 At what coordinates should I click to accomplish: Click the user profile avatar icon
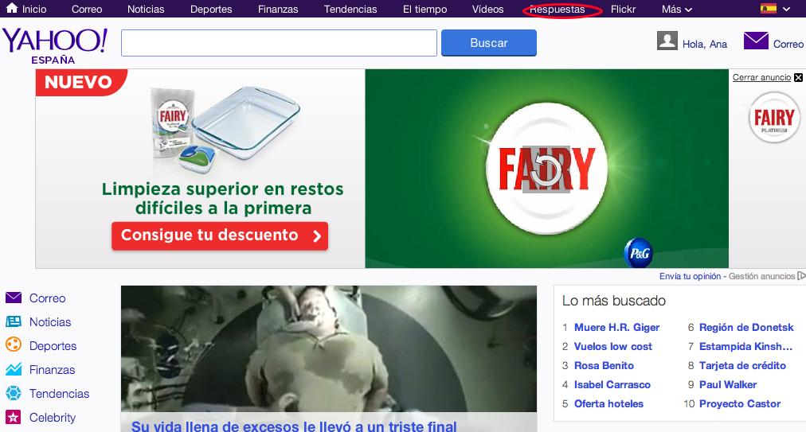click(667, 41)
